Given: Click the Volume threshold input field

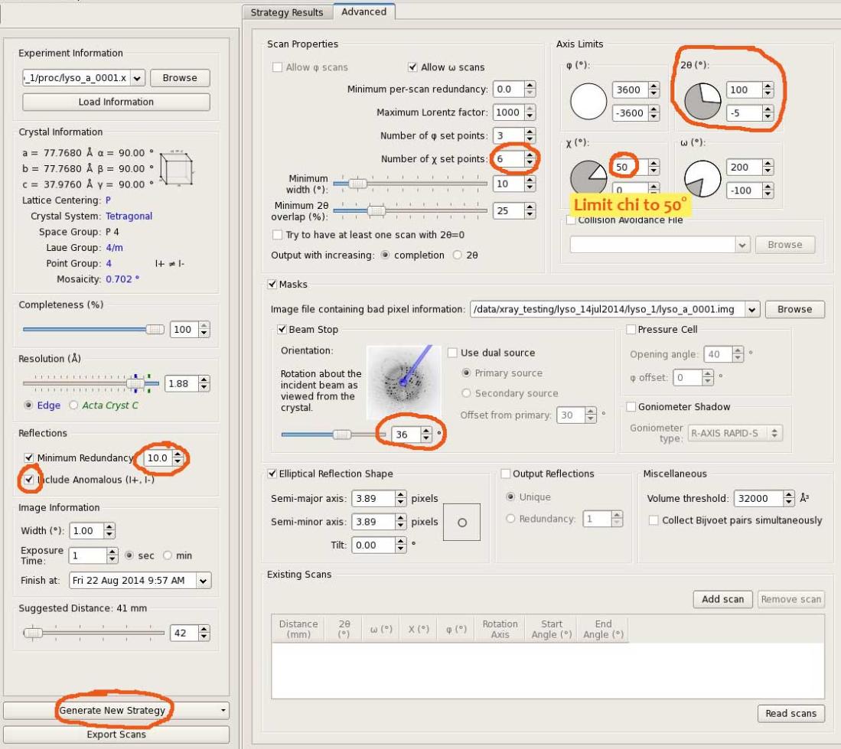Looking at the screenshot, I should (758, 498).
